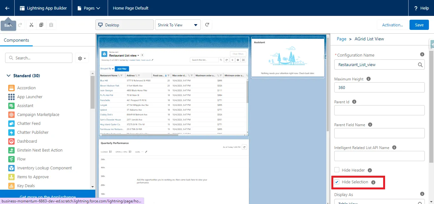Click the App Launcher component icon
Screen dimensions: 434x204
[11, 97]
